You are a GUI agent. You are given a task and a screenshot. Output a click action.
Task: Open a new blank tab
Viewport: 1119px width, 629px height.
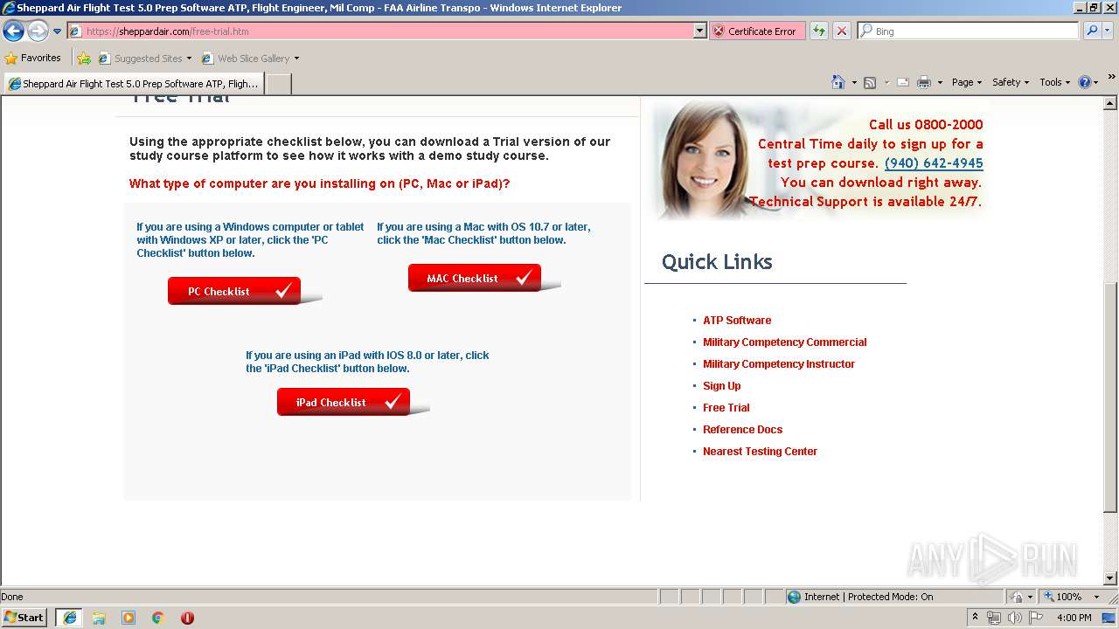tap(278, 84)
